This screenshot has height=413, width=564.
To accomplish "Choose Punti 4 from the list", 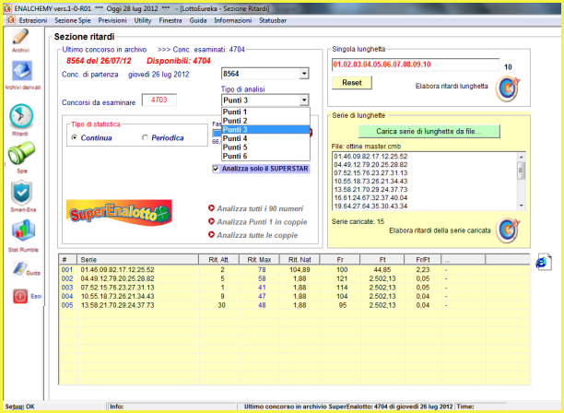I will [265, 138].
